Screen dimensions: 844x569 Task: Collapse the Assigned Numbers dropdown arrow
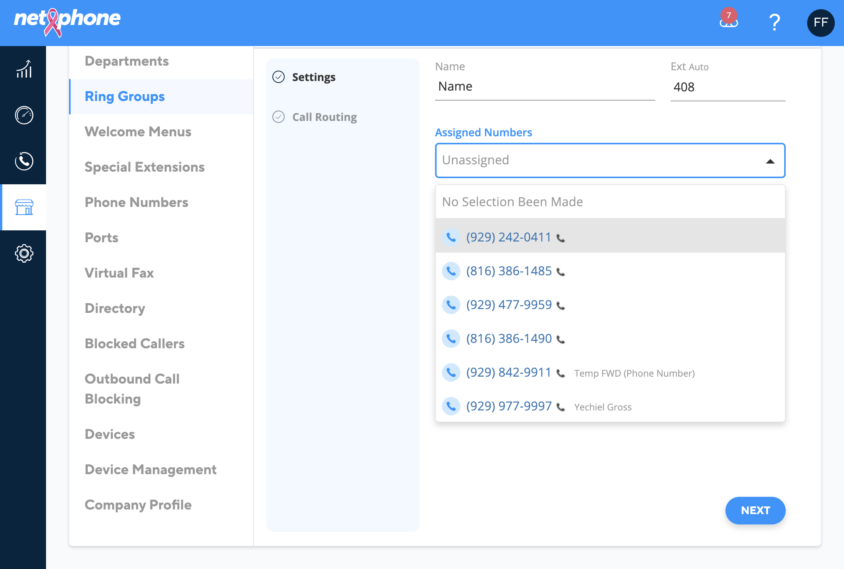[x=770, y=161]
